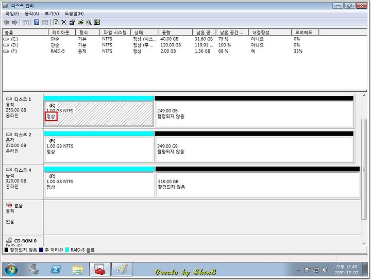This screenshot has height=280, width=371.
Task: Sort by the 레이아웃 column header
Action: point(62,32)
